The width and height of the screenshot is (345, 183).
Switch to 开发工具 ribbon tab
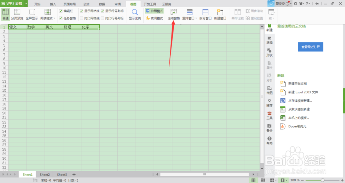[150, 4]
